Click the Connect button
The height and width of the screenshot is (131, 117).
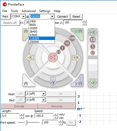pos(63,17)
